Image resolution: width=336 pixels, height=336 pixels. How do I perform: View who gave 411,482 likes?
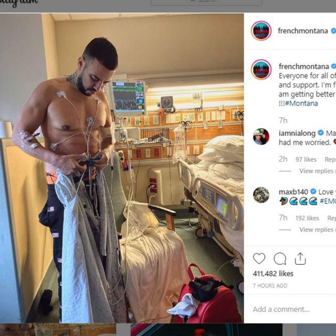pos(273,273)
